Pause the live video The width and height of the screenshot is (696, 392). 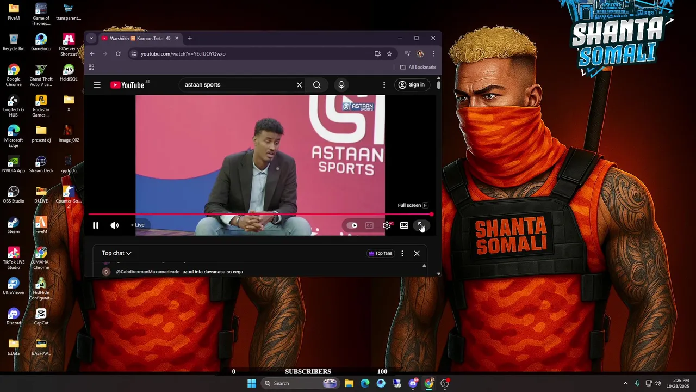[96, 225]
